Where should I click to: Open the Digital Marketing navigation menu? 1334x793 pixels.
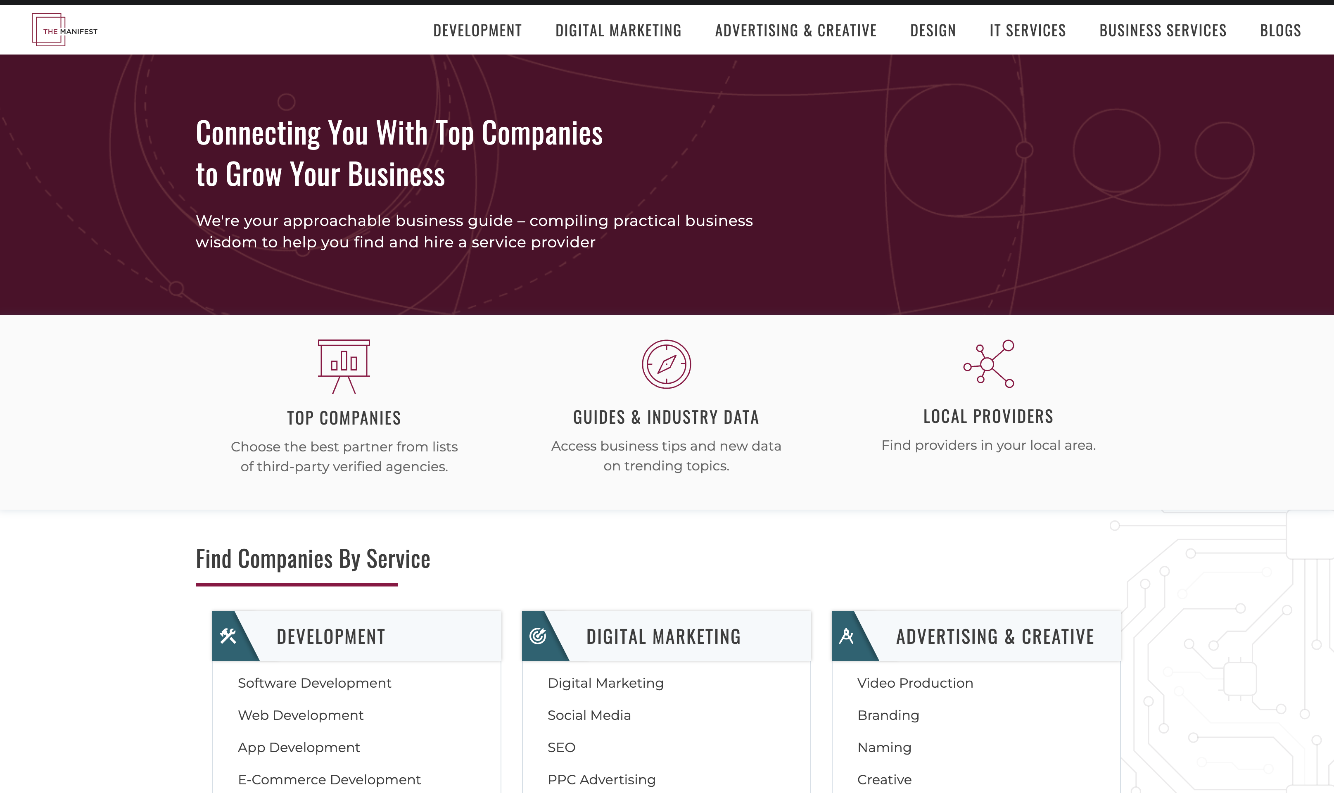pos(618,30)
